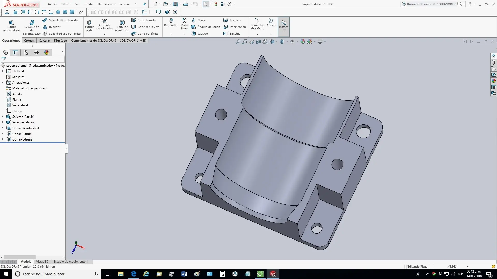Select the Matriz lineal pattern tool
The height and width of the screenshot is (279, 497).
pyautogui.click(x=185, y=24)
